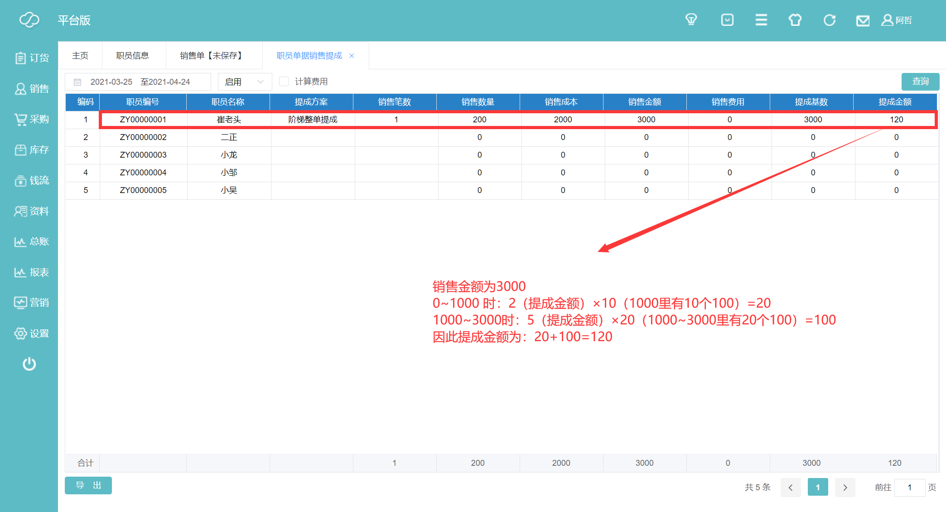
Task: Expand the 启用 status dropdown
Action: 245,82
